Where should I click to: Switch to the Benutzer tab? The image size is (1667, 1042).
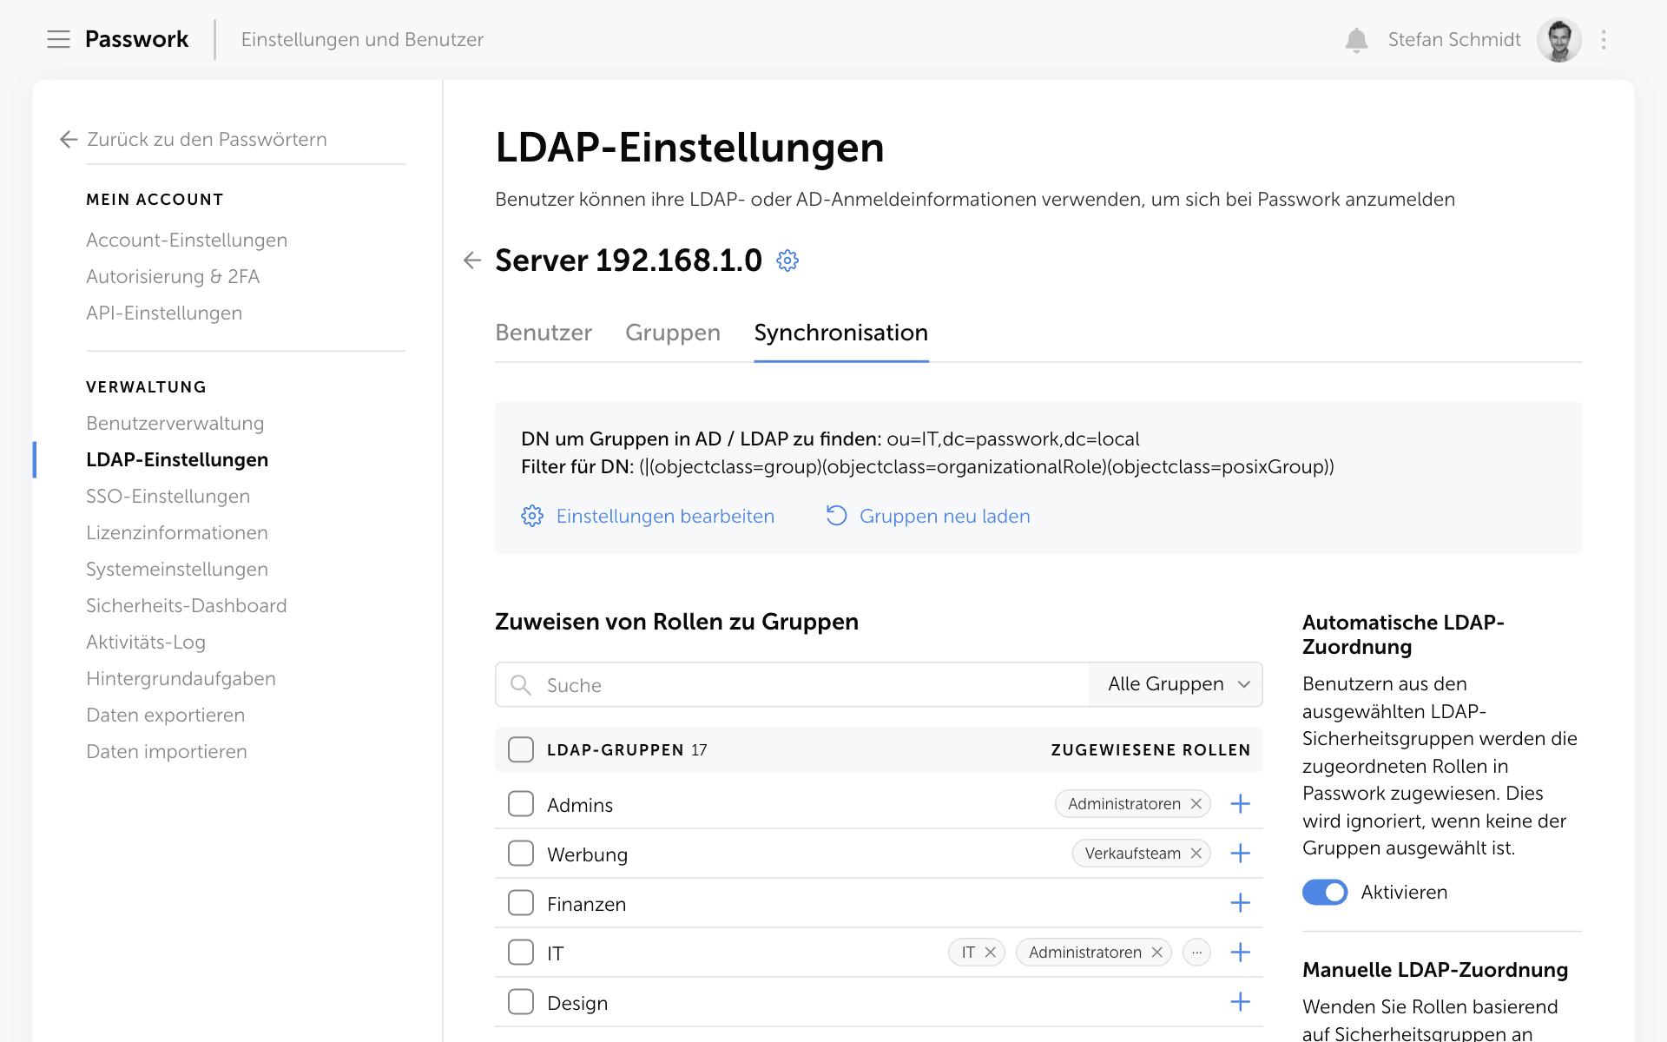[544, 333]
